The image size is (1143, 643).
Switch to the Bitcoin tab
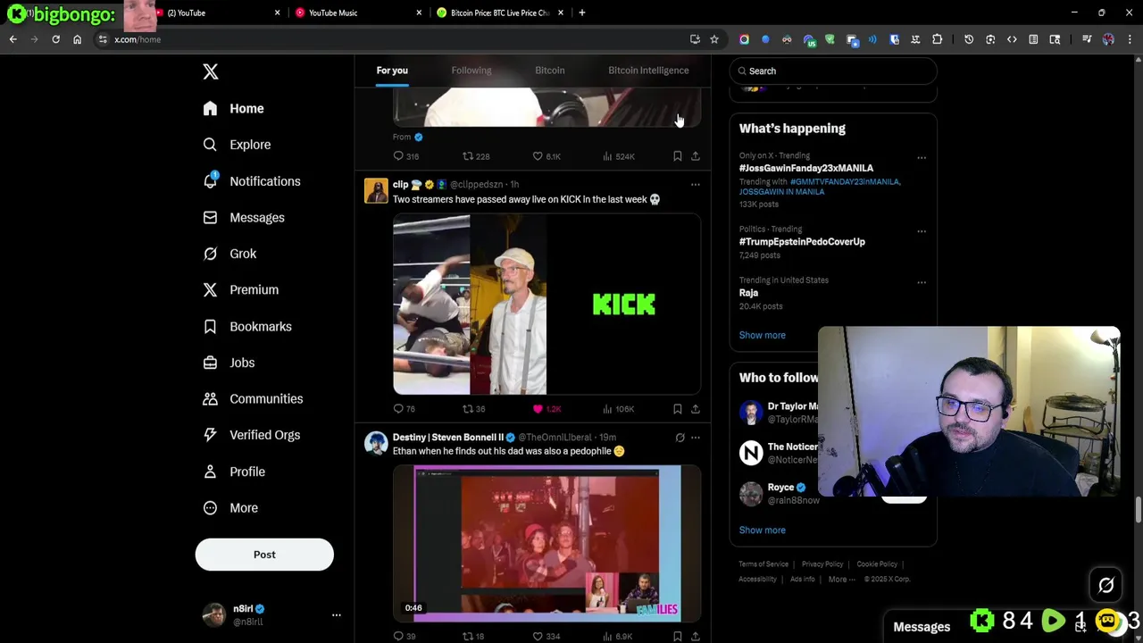[550, 71]
